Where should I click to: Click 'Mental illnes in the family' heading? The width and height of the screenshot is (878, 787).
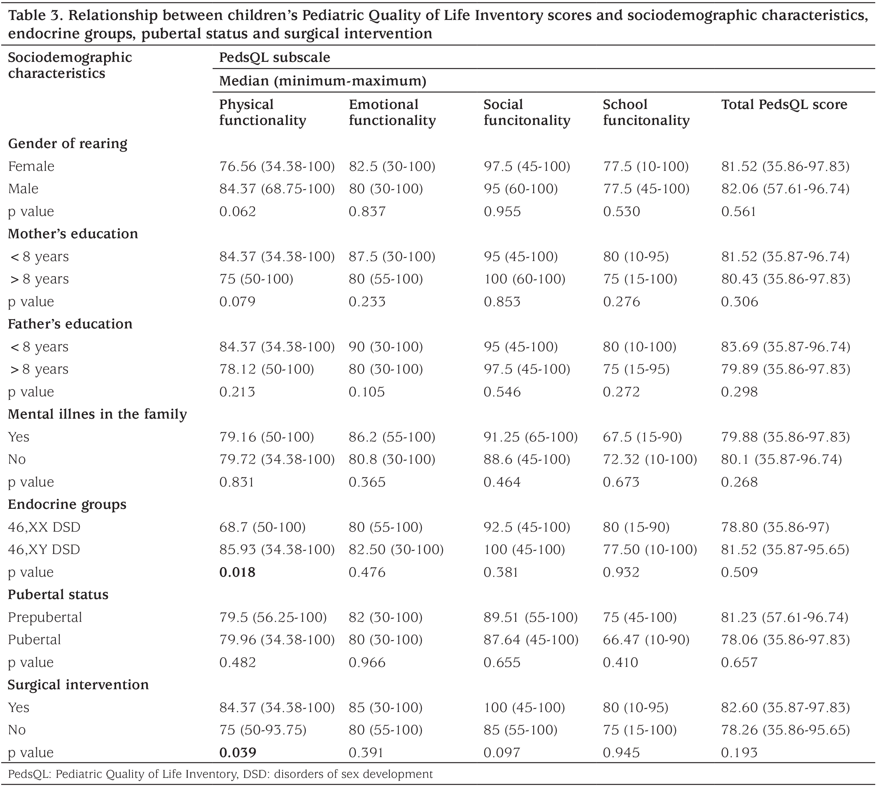[97, 414]
